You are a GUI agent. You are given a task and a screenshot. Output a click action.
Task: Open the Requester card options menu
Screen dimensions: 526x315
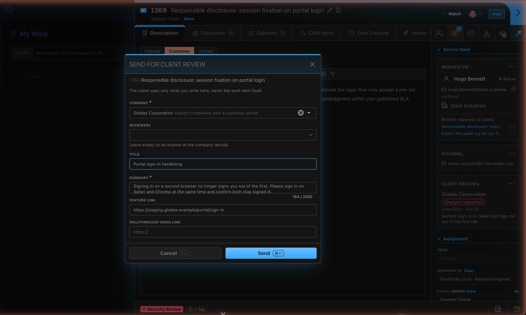click(511, 67)
